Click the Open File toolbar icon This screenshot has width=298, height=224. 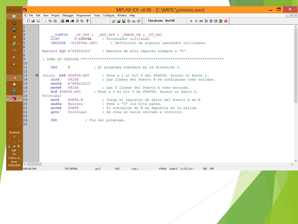pos(33,21)
